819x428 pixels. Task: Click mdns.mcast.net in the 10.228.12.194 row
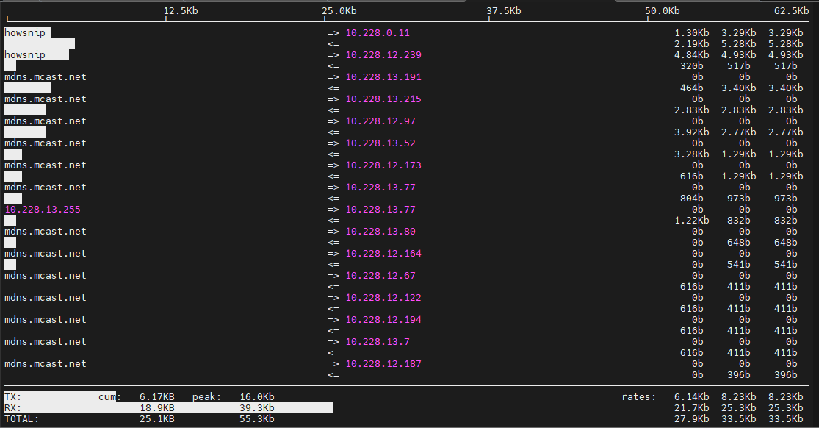pyautogui.click(x=46, y=319)
